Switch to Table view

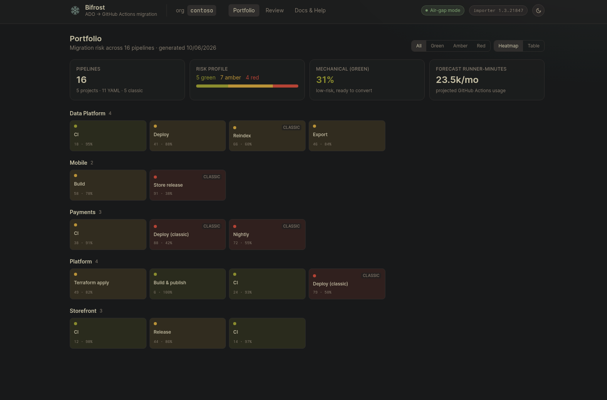tap(534, 46)
